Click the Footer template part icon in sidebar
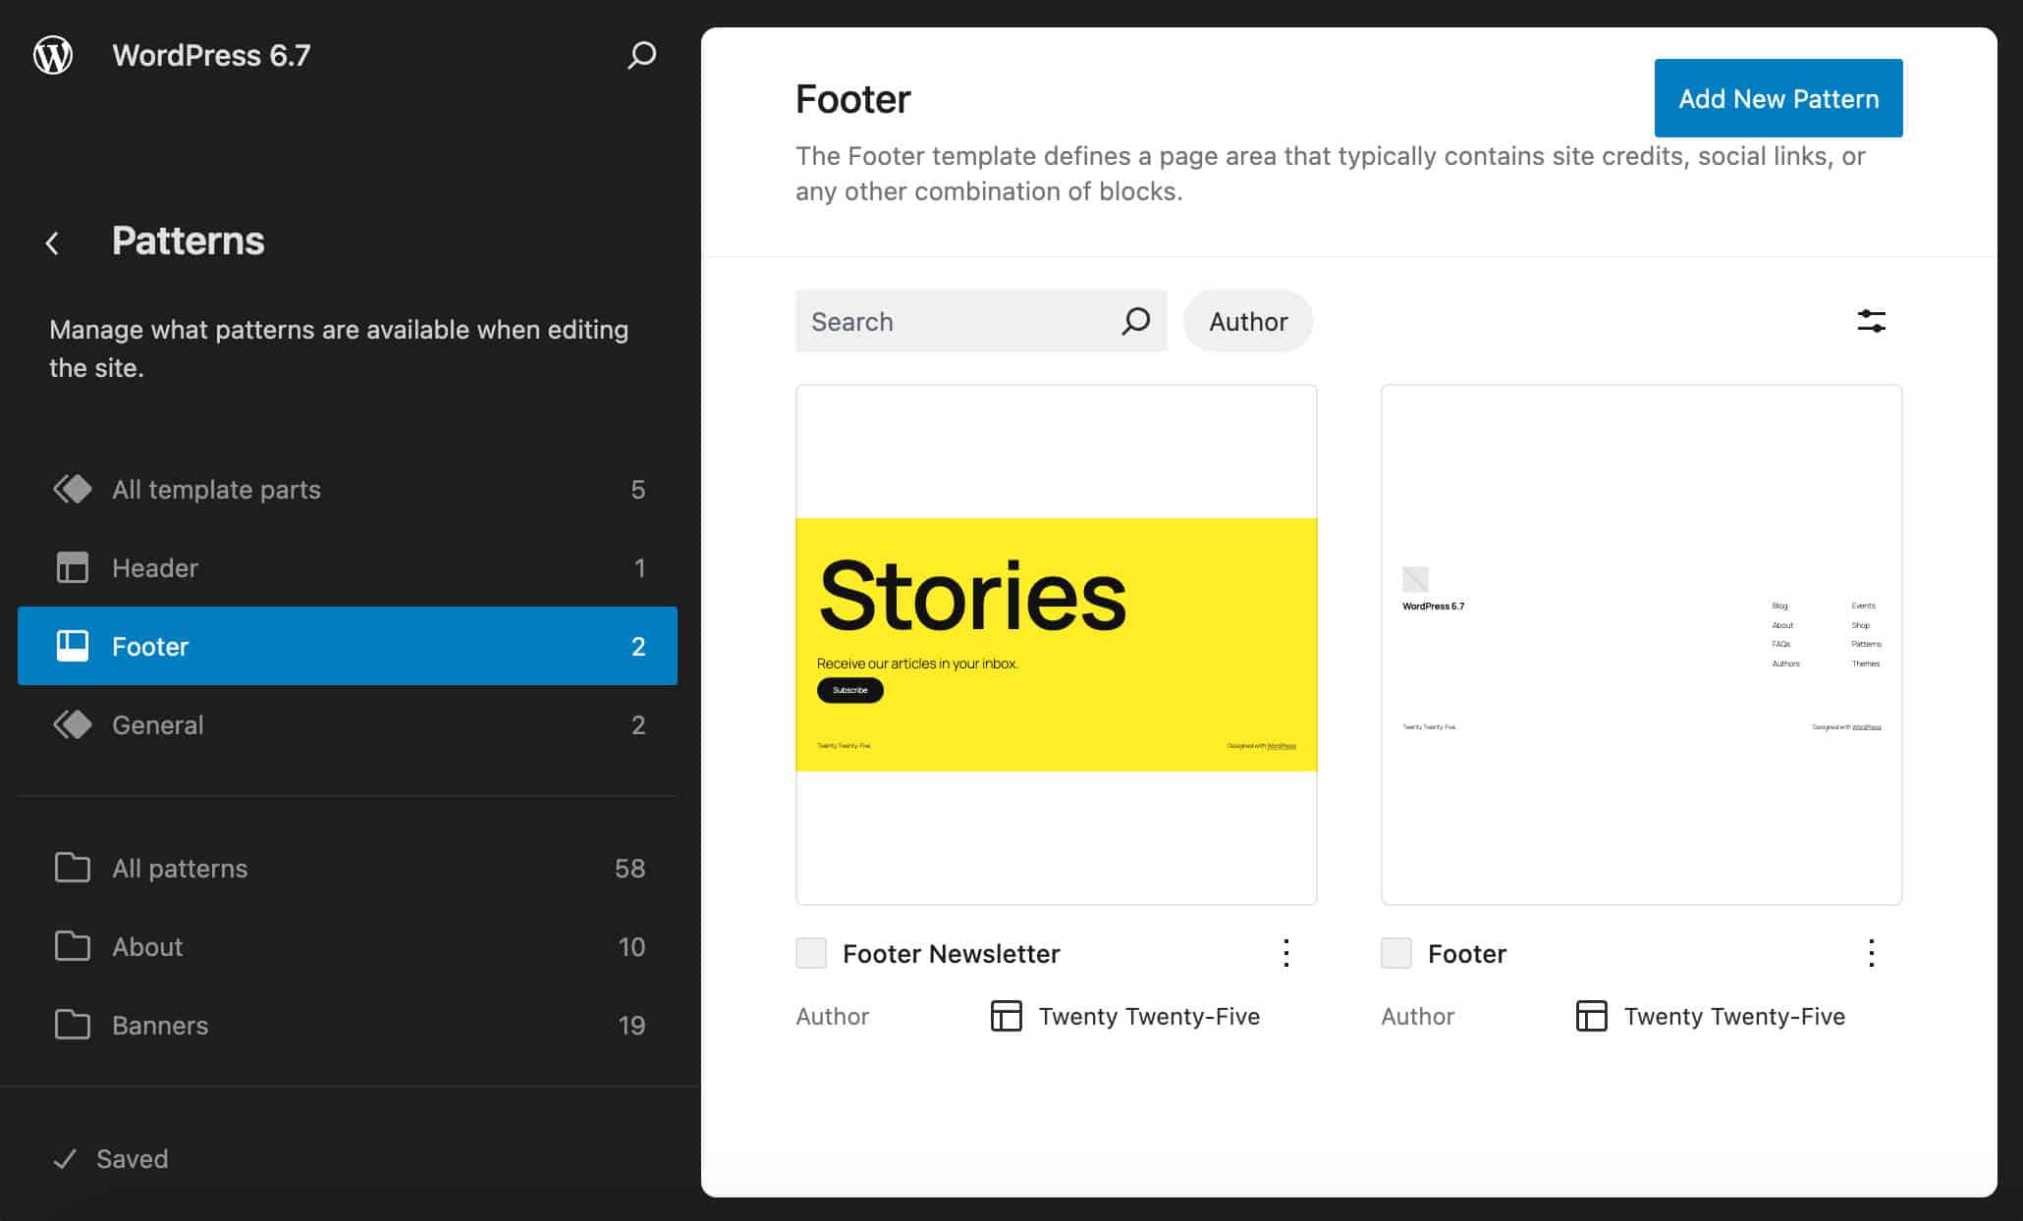The width and height of the screenshot is (2023, 1221). click(x=73, y=646)
